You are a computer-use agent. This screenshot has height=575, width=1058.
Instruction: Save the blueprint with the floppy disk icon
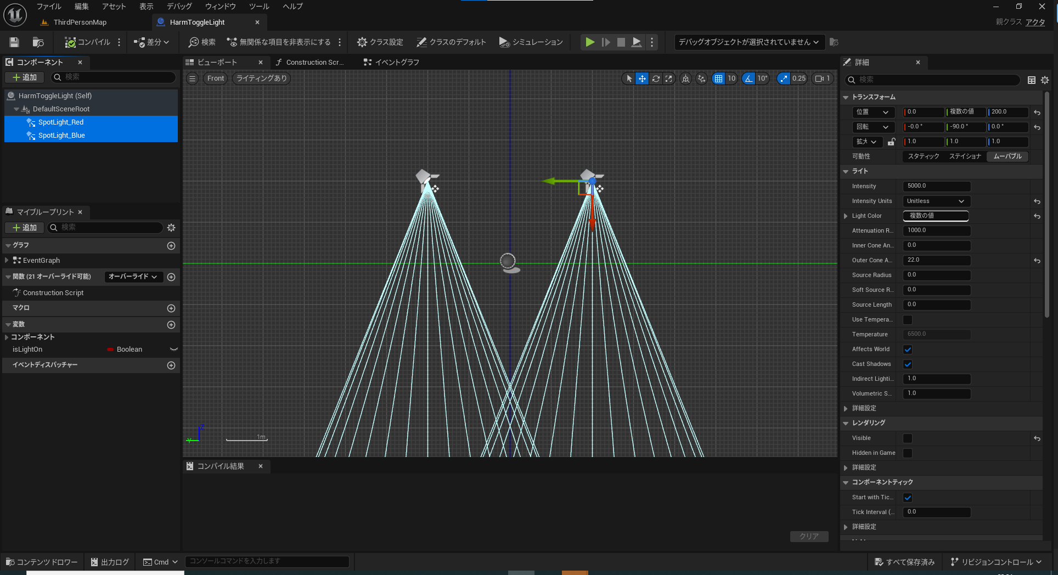[x=14, y=42]
